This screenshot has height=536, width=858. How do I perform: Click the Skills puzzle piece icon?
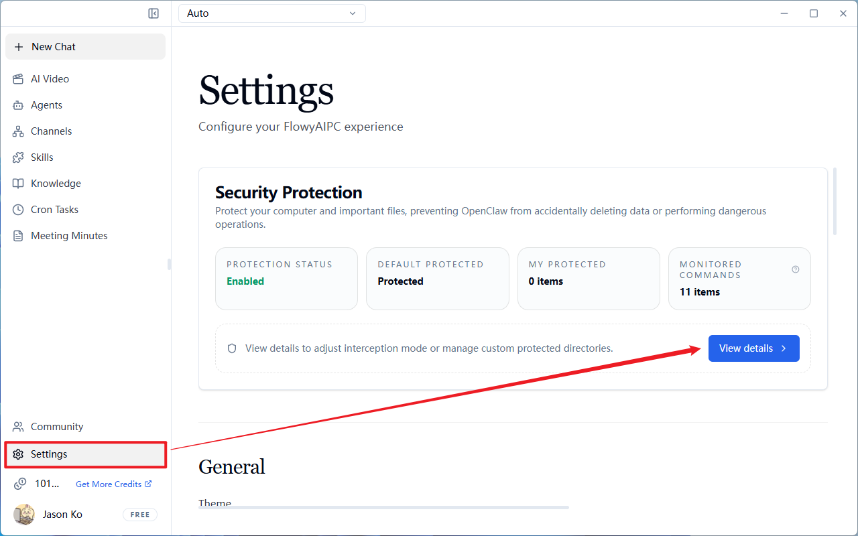[18, 157]
